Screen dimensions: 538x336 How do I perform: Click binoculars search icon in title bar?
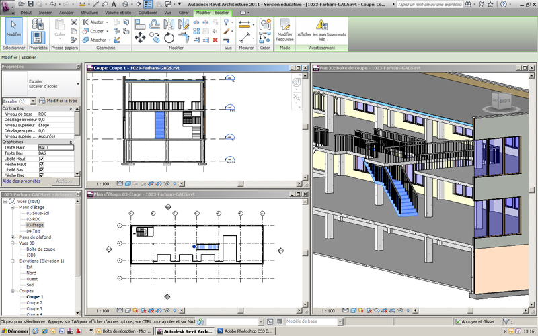468,4
